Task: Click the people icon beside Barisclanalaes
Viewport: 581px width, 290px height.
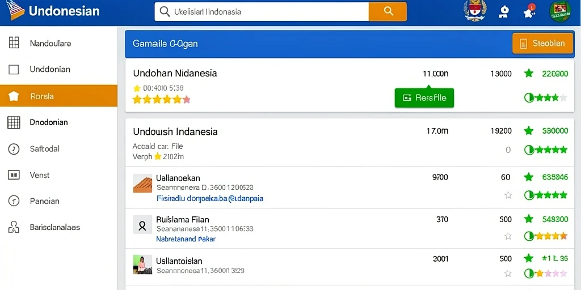Action: coord(14,227)
